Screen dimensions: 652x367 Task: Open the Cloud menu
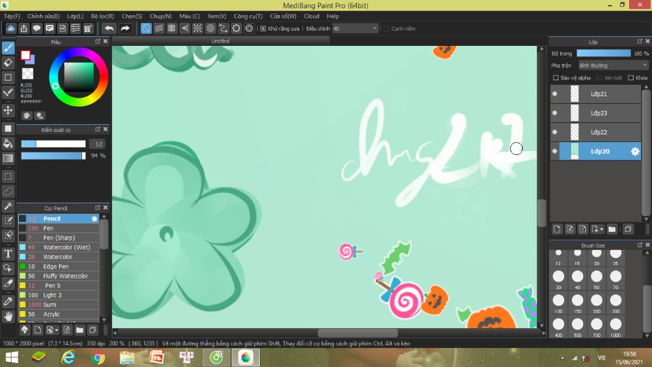(311, 16)
